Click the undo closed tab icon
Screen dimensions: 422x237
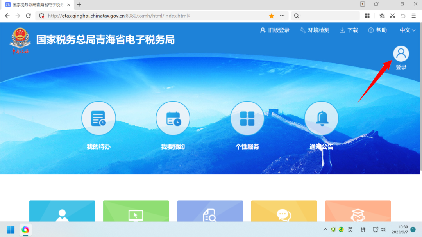403,16
